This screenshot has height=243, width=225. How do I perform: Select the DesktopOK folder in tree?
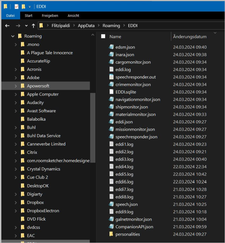[x=38, y=186]
